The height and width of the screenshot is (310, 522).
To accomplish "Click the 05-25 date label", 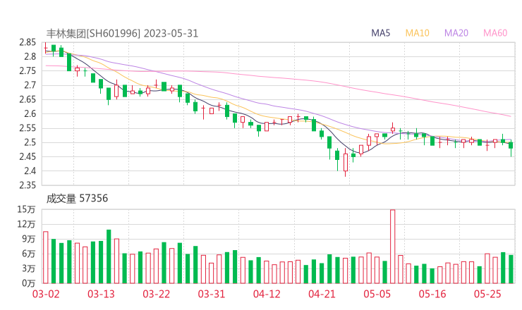I will (x=487, y=294).
